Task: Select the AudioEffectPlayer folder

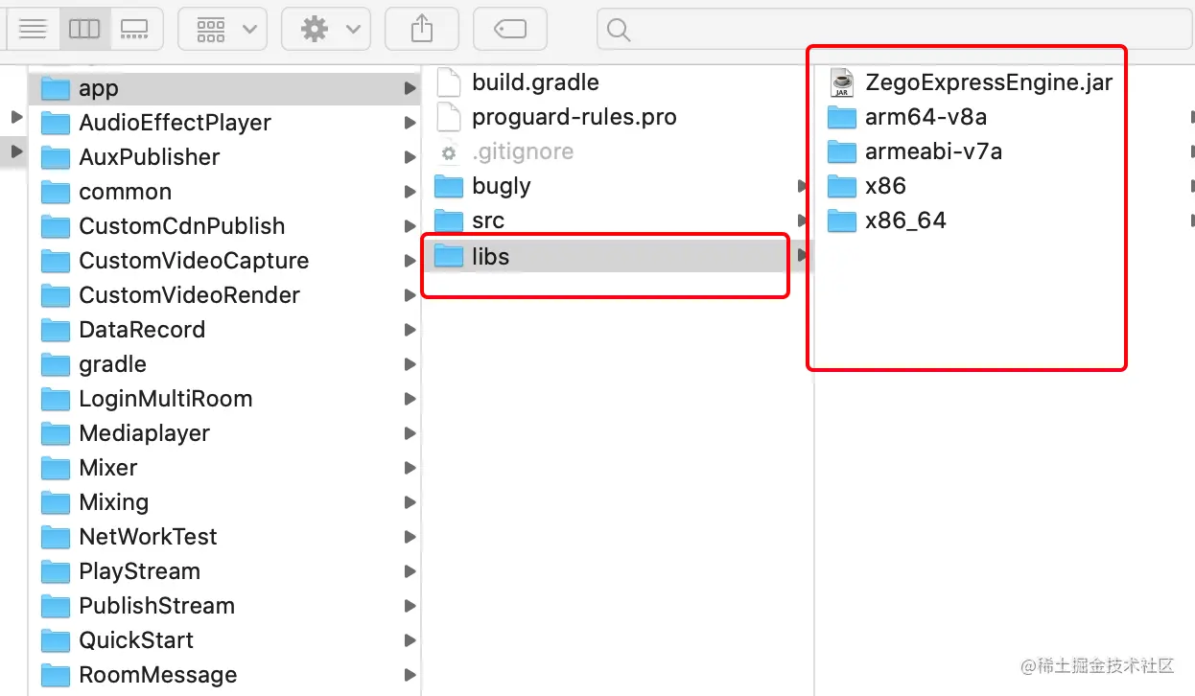Action: coord(225,123)
